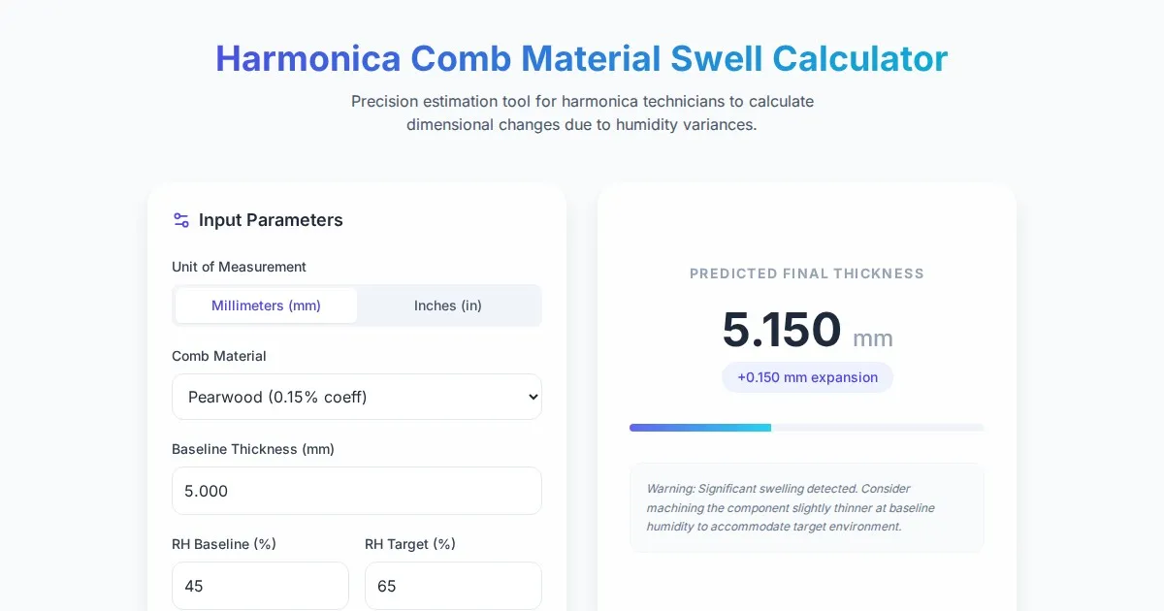
Task: Click the Input Parameters sliders icon
Action: click(181, 220)
